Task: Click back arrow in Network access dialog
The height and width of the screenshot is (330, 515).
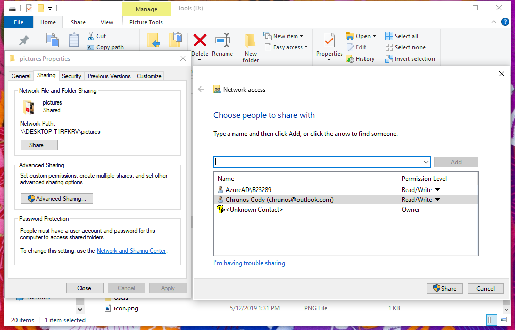Action: 201,90
